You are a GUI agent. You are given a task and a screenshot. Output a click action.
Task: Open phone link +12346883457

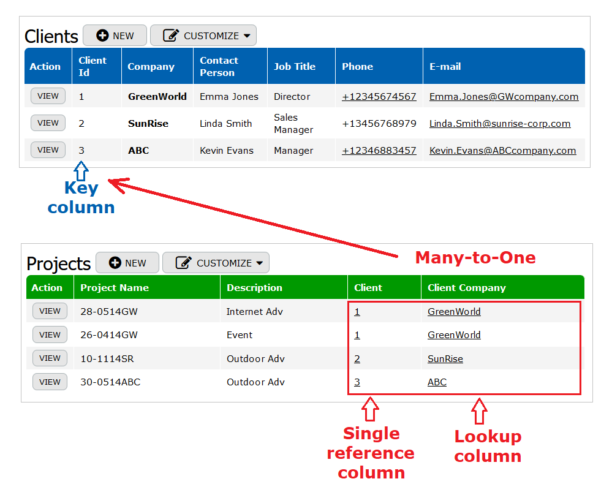point(379,150)
